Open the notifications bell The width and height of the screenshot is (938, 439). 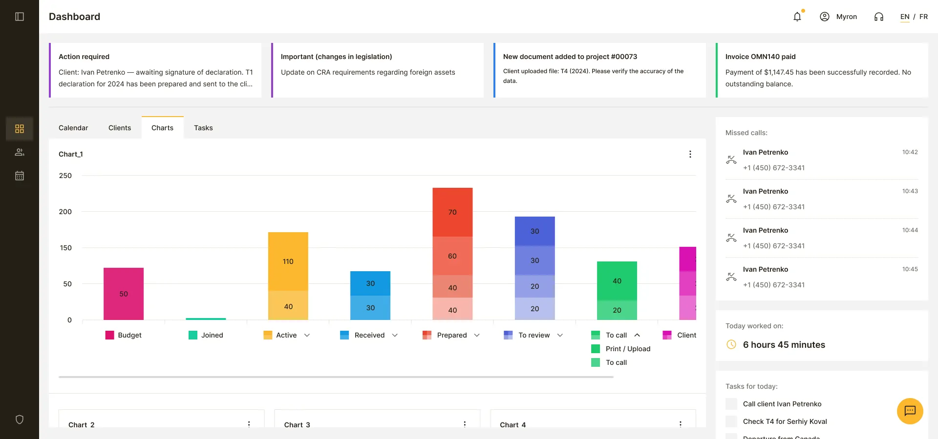point(797,17)
